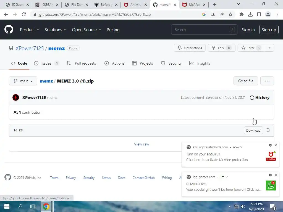
Task: Click the McAfee logo in notification
Action: point(271,156)
